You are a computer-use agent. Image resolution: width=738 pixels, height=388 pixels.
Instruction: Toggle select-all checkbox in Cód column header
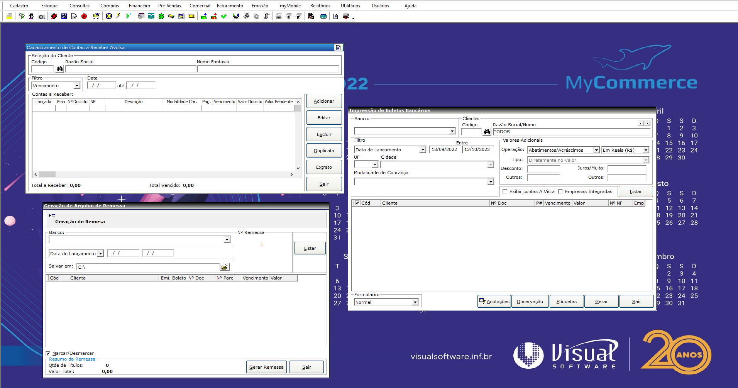coord(357,203)
